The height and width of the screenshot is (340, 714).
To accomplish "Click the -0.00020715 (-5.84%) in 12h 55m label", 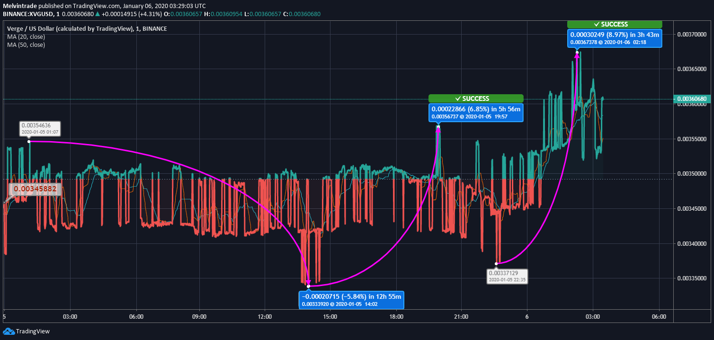I will [x=351, y=300].
